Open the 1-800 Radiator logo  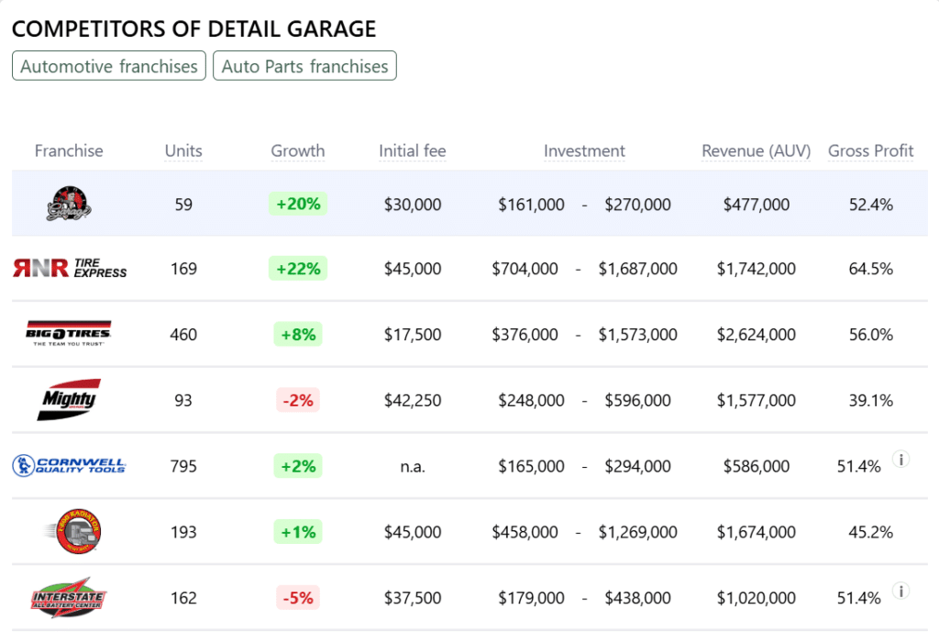tap(74, 531)
